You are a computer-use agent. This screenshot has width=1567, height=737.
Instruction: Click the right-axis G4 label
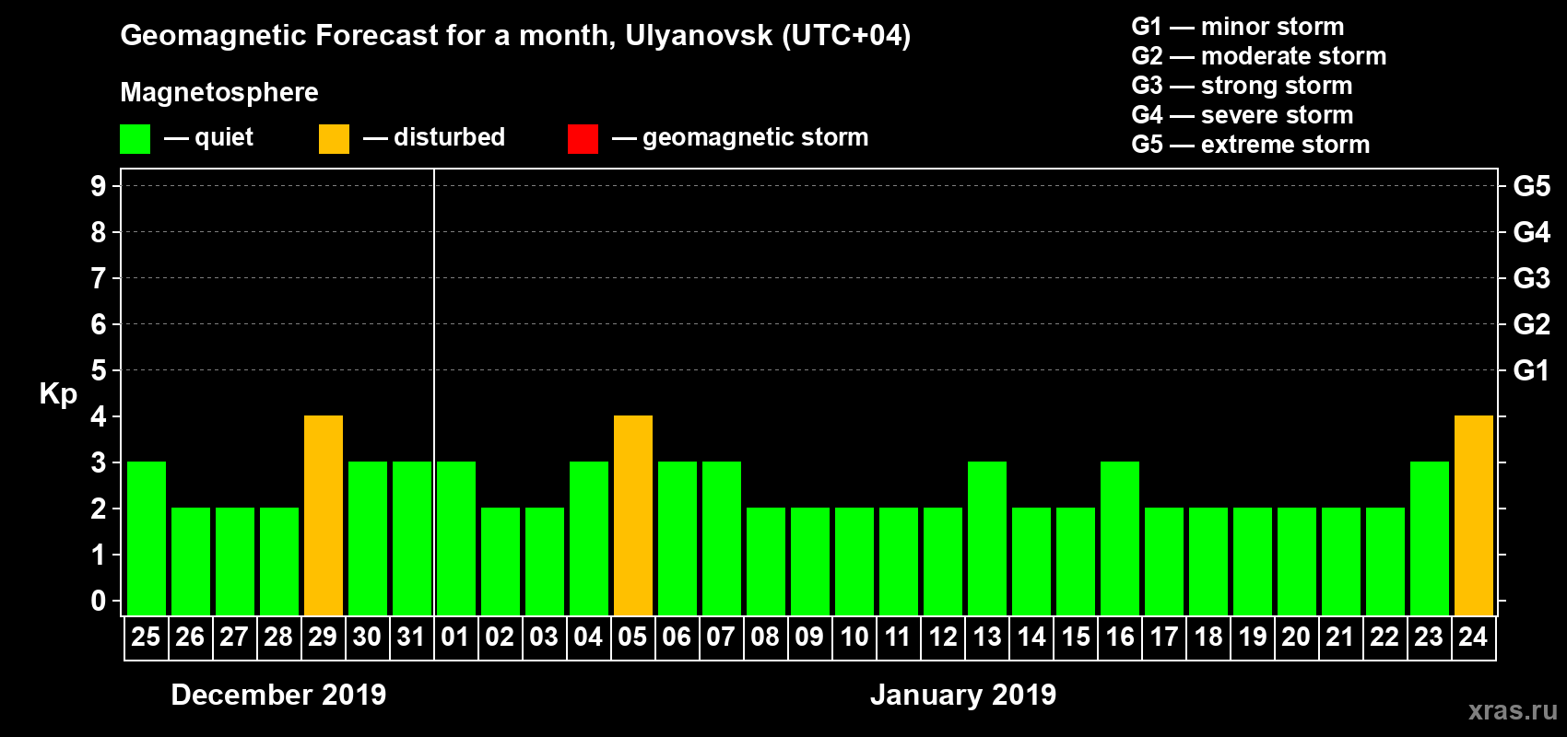pos(1532,232)
